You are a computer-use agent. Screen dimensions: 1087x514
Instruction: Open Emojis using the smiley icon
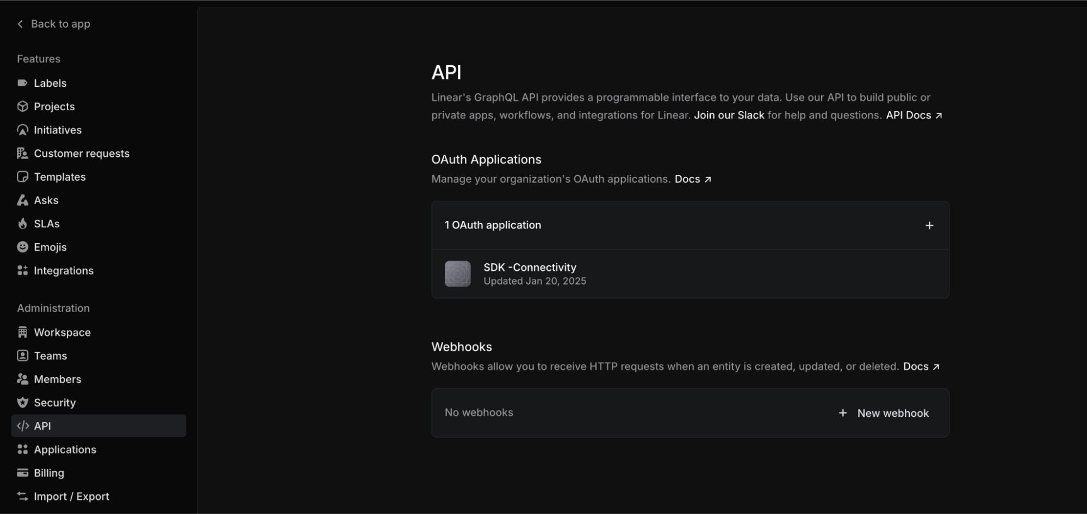pyautogui.click(x=22, y=247)
